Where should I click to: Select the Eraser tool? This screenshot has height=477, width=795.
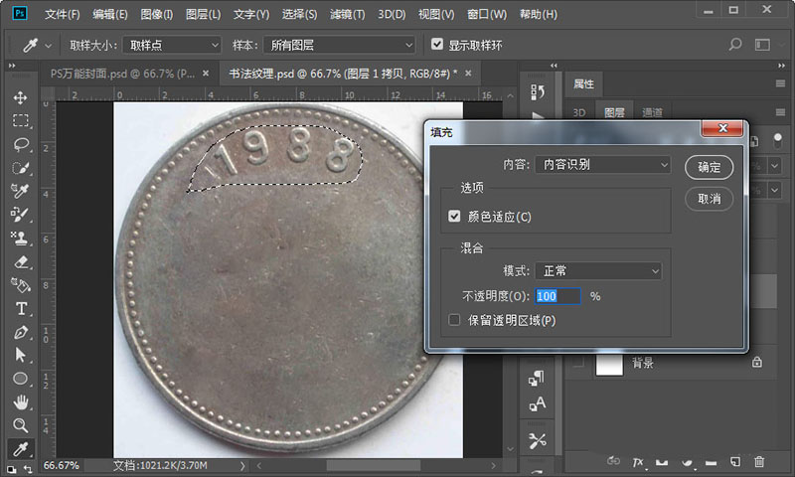(20, 261)
